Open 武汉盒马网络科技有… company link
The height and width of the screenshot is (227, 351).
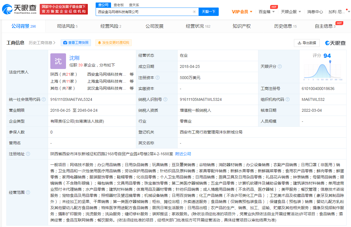pos(107,88)
